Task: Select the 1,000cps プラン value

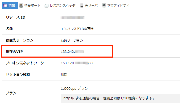Action: coord(74,88)
